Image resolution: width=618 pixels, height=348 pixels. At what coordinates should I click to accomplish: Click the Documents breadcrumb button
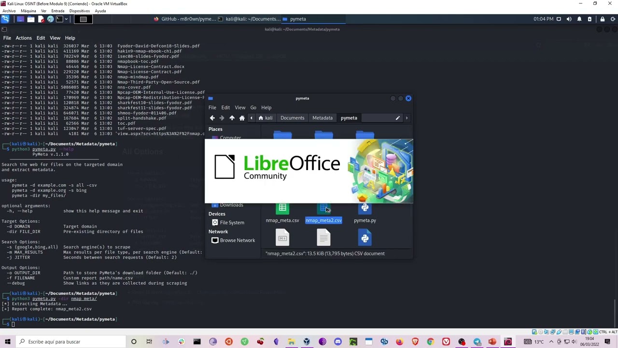tap(292, 118)
